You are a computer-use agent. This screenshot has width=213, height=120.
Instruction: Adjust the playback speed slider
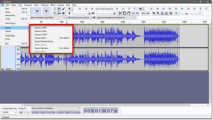click(x=190, y=14)
